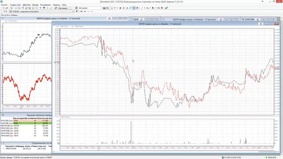Screen dimensions: 283x159
Task: Click the connect icon at toolbar start
Action: (x=3, y=8)
